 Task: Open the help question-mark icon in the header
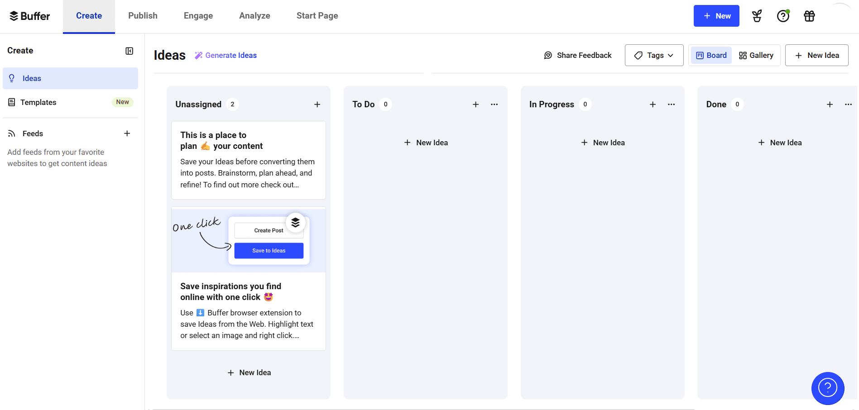click(783, 16)
